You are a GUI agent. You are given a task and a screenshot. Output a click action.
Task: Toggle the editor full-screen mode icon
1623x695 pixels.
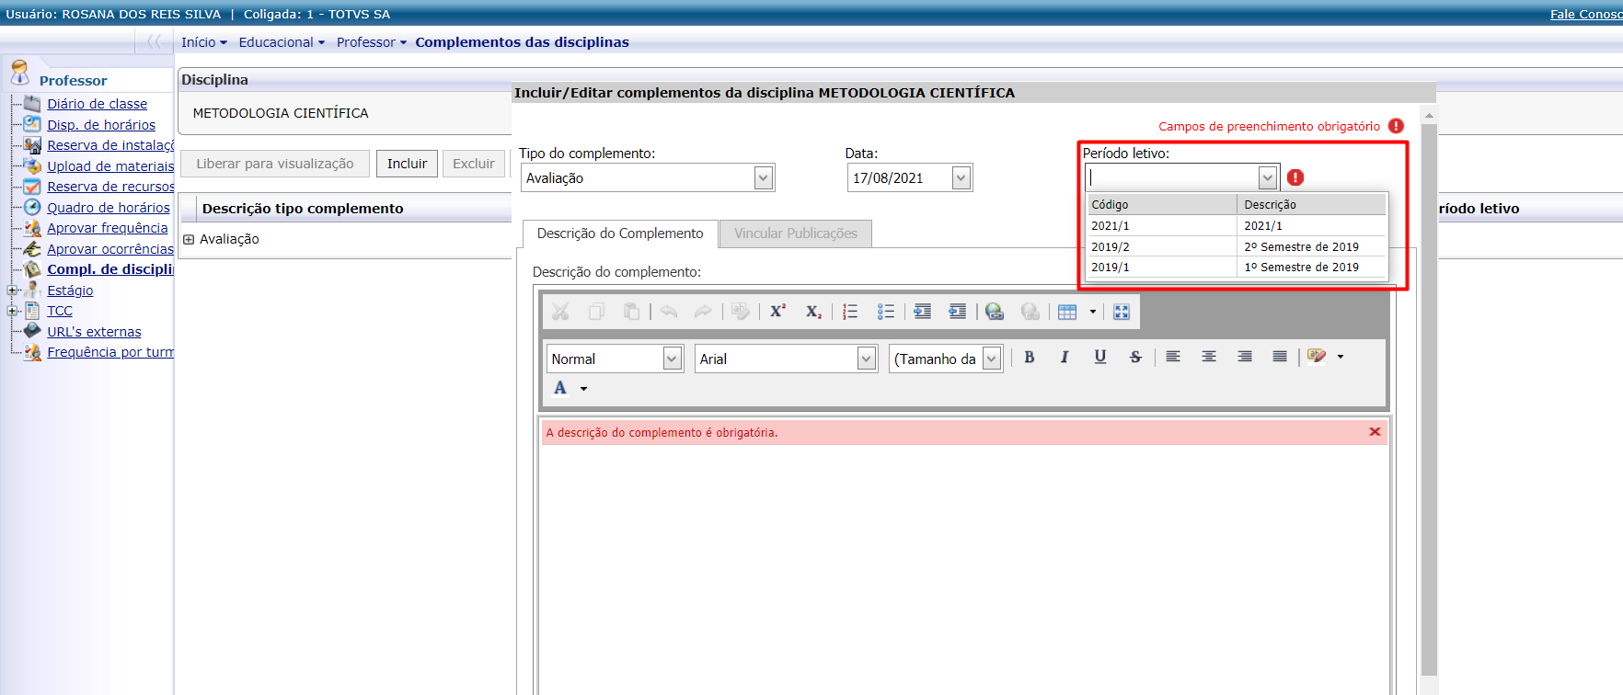point(1122,312)
